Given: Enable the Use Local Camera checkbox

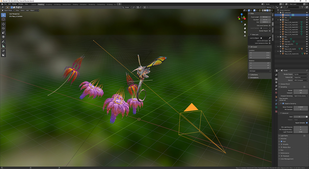Looking at the screenshot, I should coord(270,26).
